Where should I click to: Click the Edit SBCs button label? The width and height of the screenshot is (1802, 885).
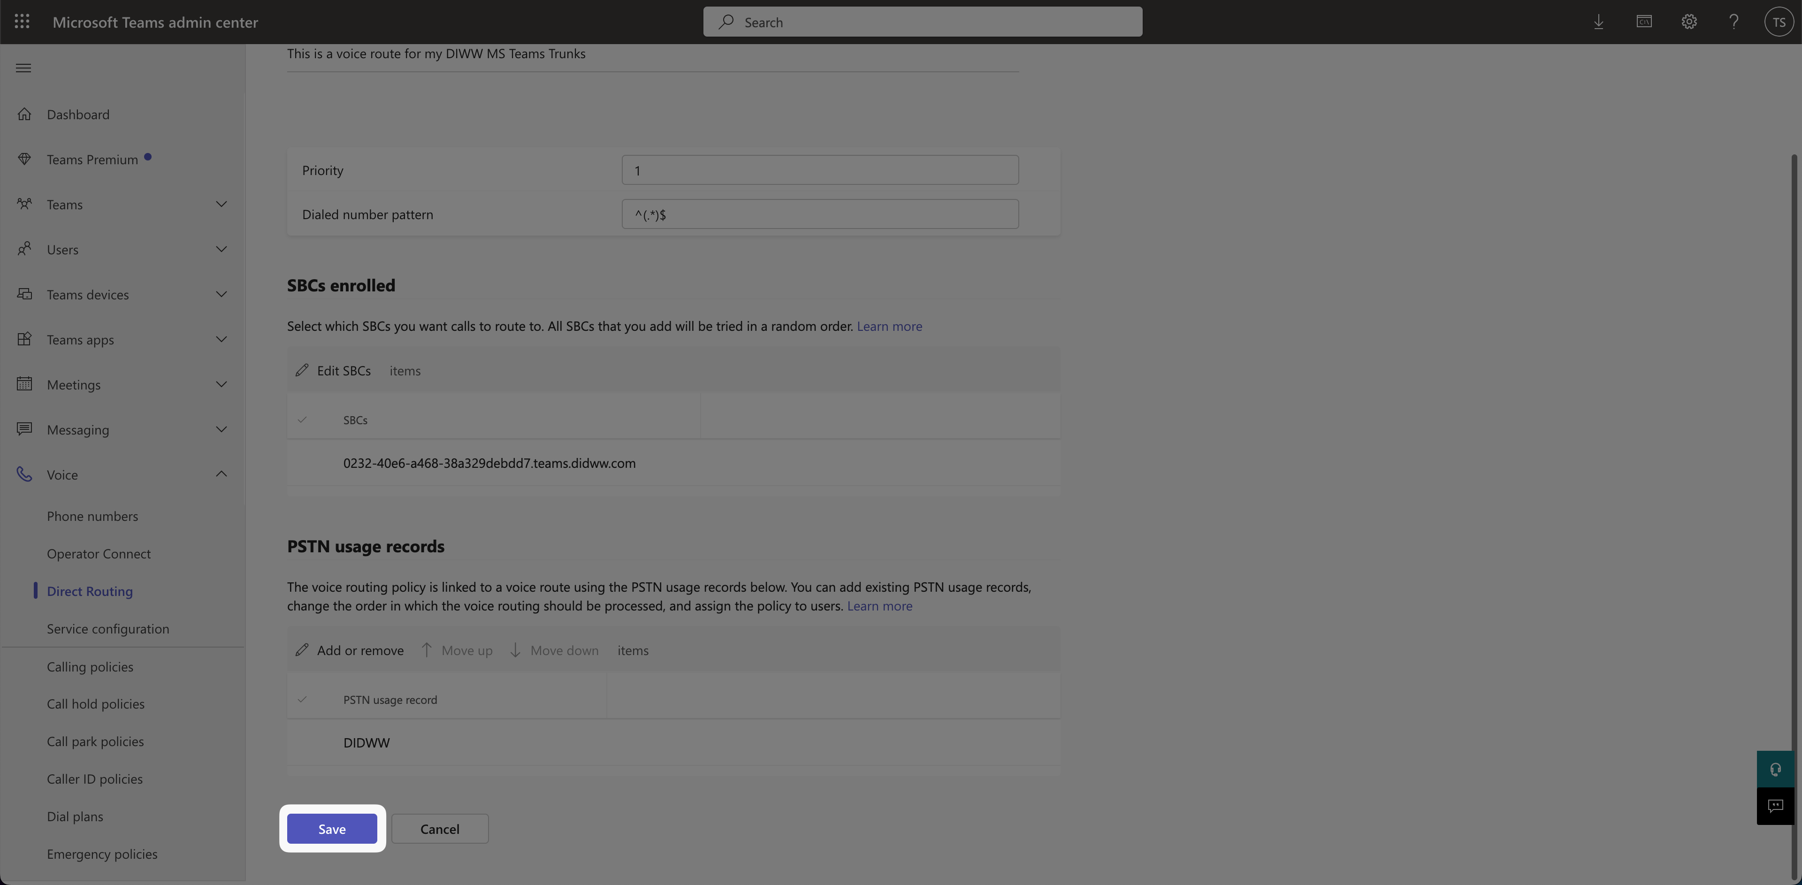point(344,370)
